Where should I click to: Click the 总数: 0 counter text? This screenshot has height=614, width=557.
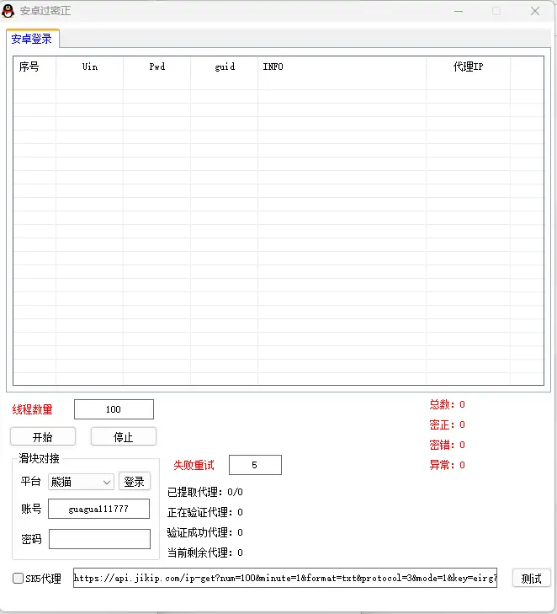(x=447, y=404)
